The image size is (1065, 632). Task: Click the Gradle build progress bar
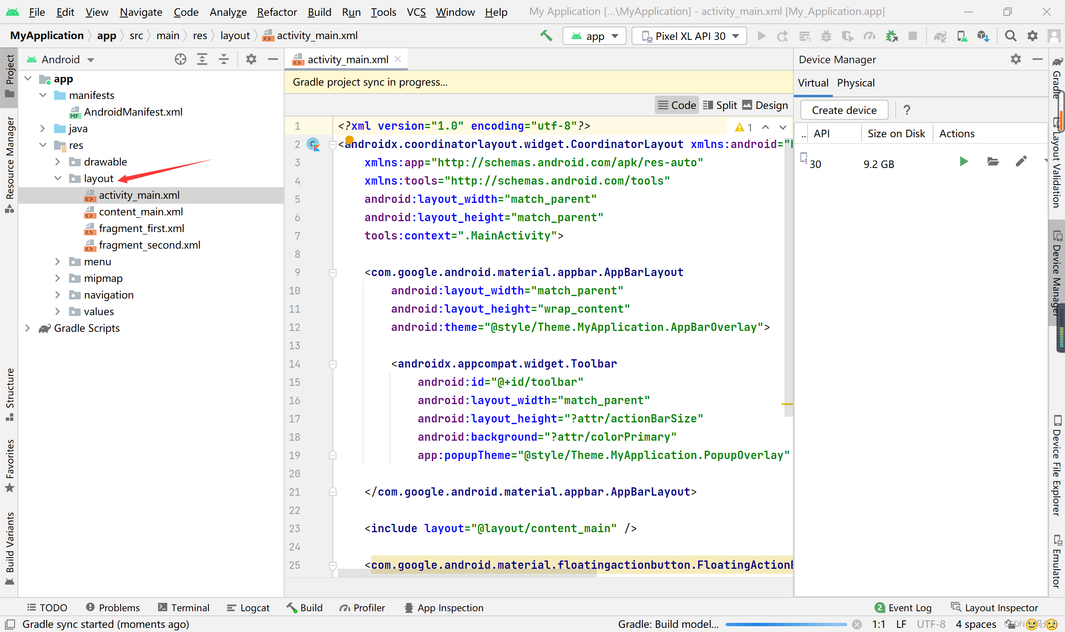tap(785, 625)
